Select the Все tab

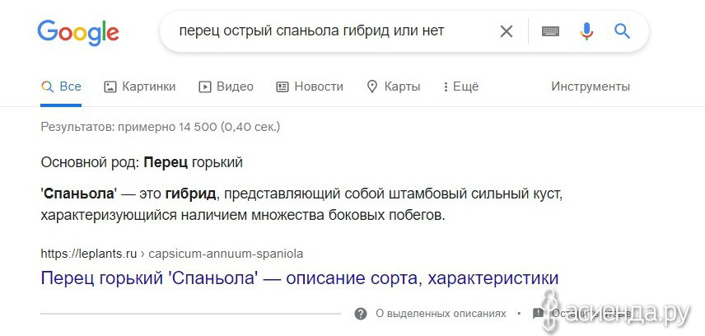[x=61, y=86]
